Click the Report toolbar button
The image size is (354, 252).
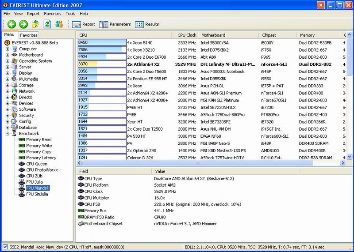pyautogui.click(x=84, y=24)
